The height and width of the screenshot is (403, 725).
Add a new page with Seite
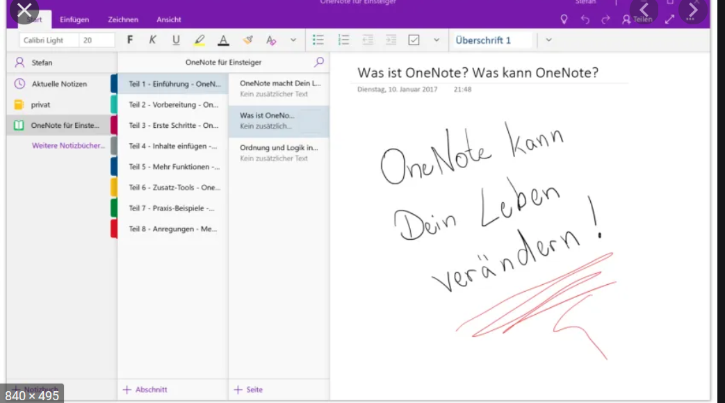tap(248, 390)
